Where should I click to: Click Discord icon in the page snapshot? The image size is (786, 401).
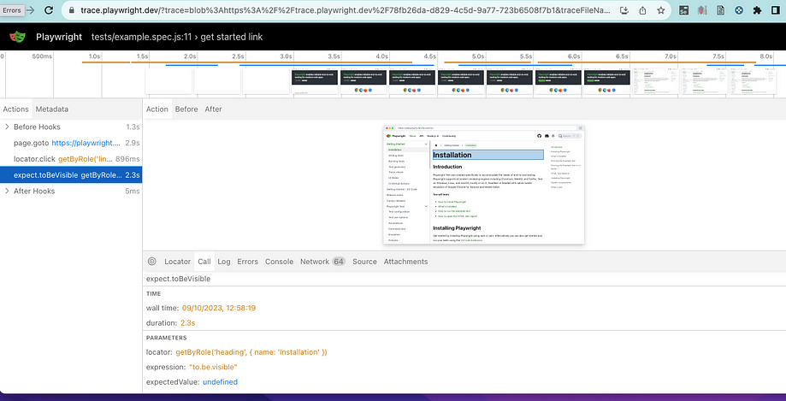[547, 136]
